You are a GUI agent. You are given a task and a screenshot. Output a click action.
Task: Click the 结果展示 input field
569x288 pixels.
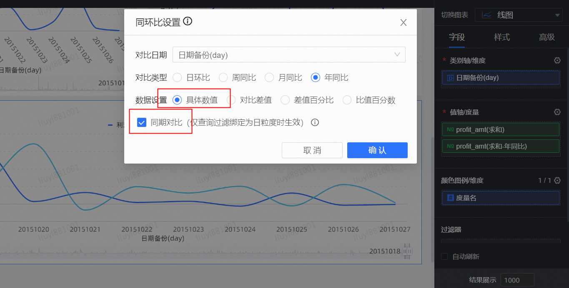pyautogui.click(x=517, y=280)
